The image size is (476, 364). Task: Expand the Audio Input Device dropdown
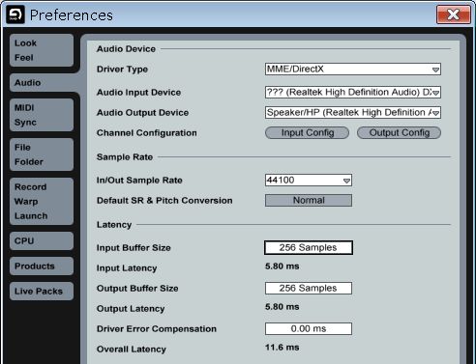pyautogui.click(x=353, y=93)
